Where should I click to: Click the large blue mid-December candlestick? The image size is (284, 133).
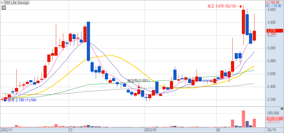point(88,41)
